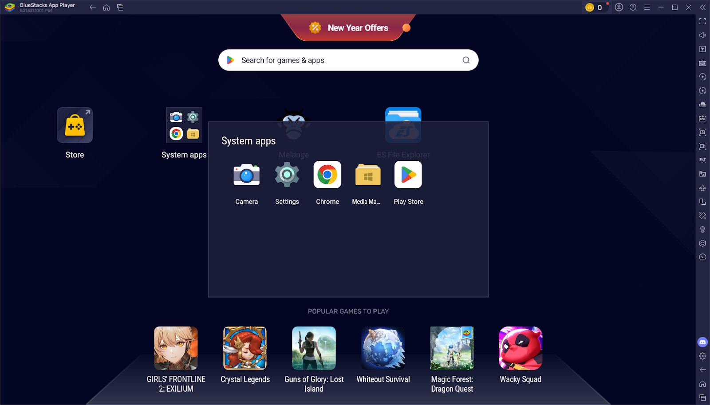The width and height of the screenshot is (710, 405).
Task: Launch Play Store
Action: pos(408,175)
